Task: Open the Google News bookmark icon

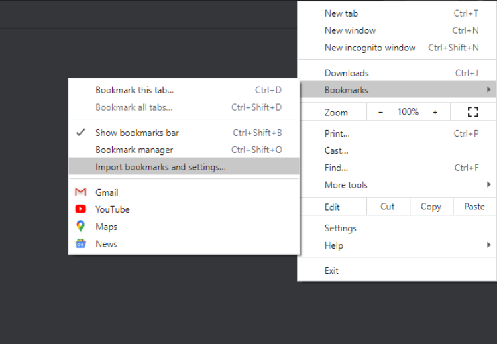Action: point(81,244)
